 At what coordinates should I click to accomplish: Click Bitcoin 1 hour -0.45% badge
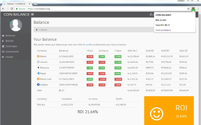[90, 57]
